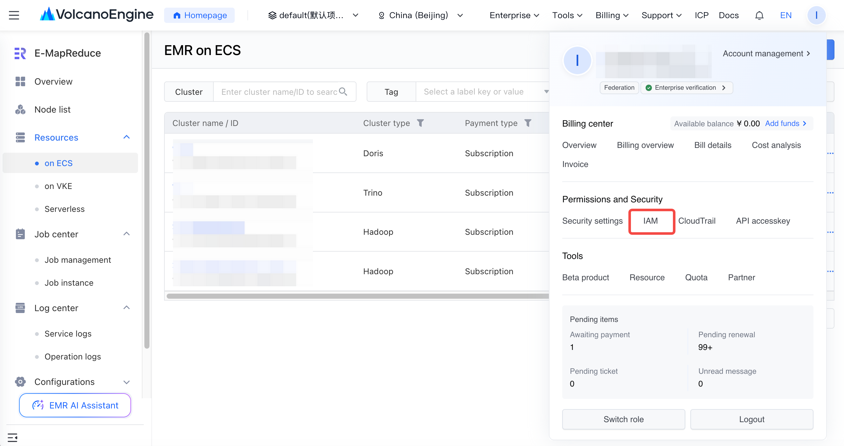Open more actions for Doris row
This screenshot has height=446, width=844.
point(830,153)
